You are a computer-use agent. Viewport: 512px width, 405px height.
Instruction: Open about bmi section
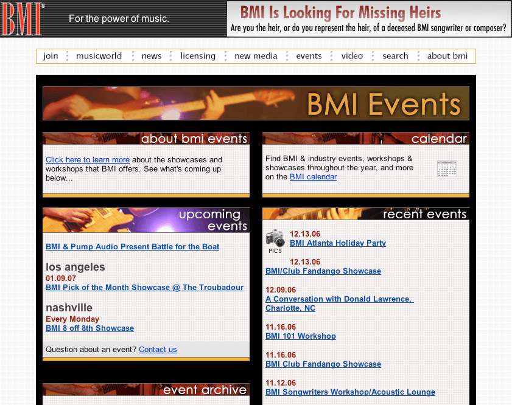coord(447,56)
